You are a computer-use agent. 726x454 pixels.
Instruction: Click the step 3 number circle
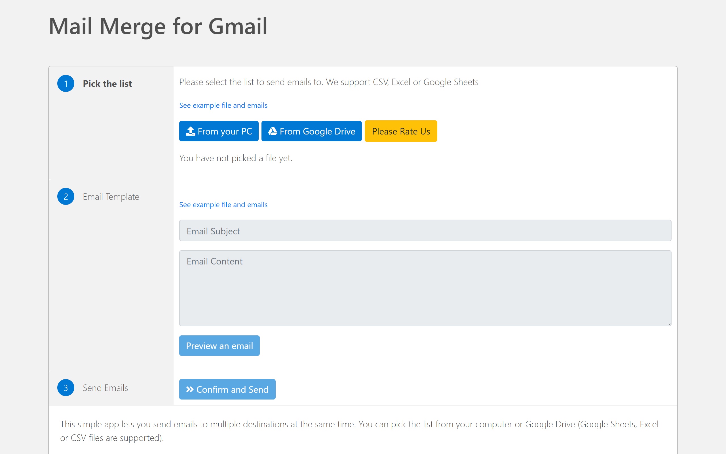pos(66,388)
